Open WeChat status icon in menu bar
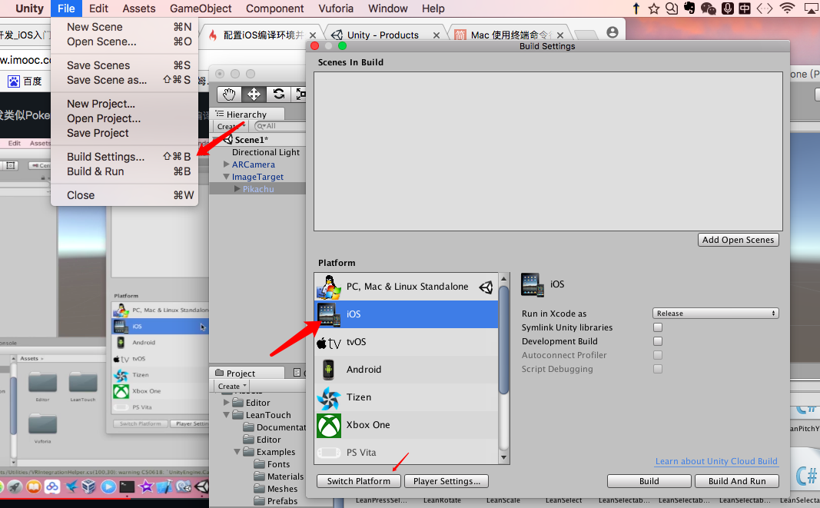Image resolution: width=820 pixels, height=508 pixels. pos(708,8)
